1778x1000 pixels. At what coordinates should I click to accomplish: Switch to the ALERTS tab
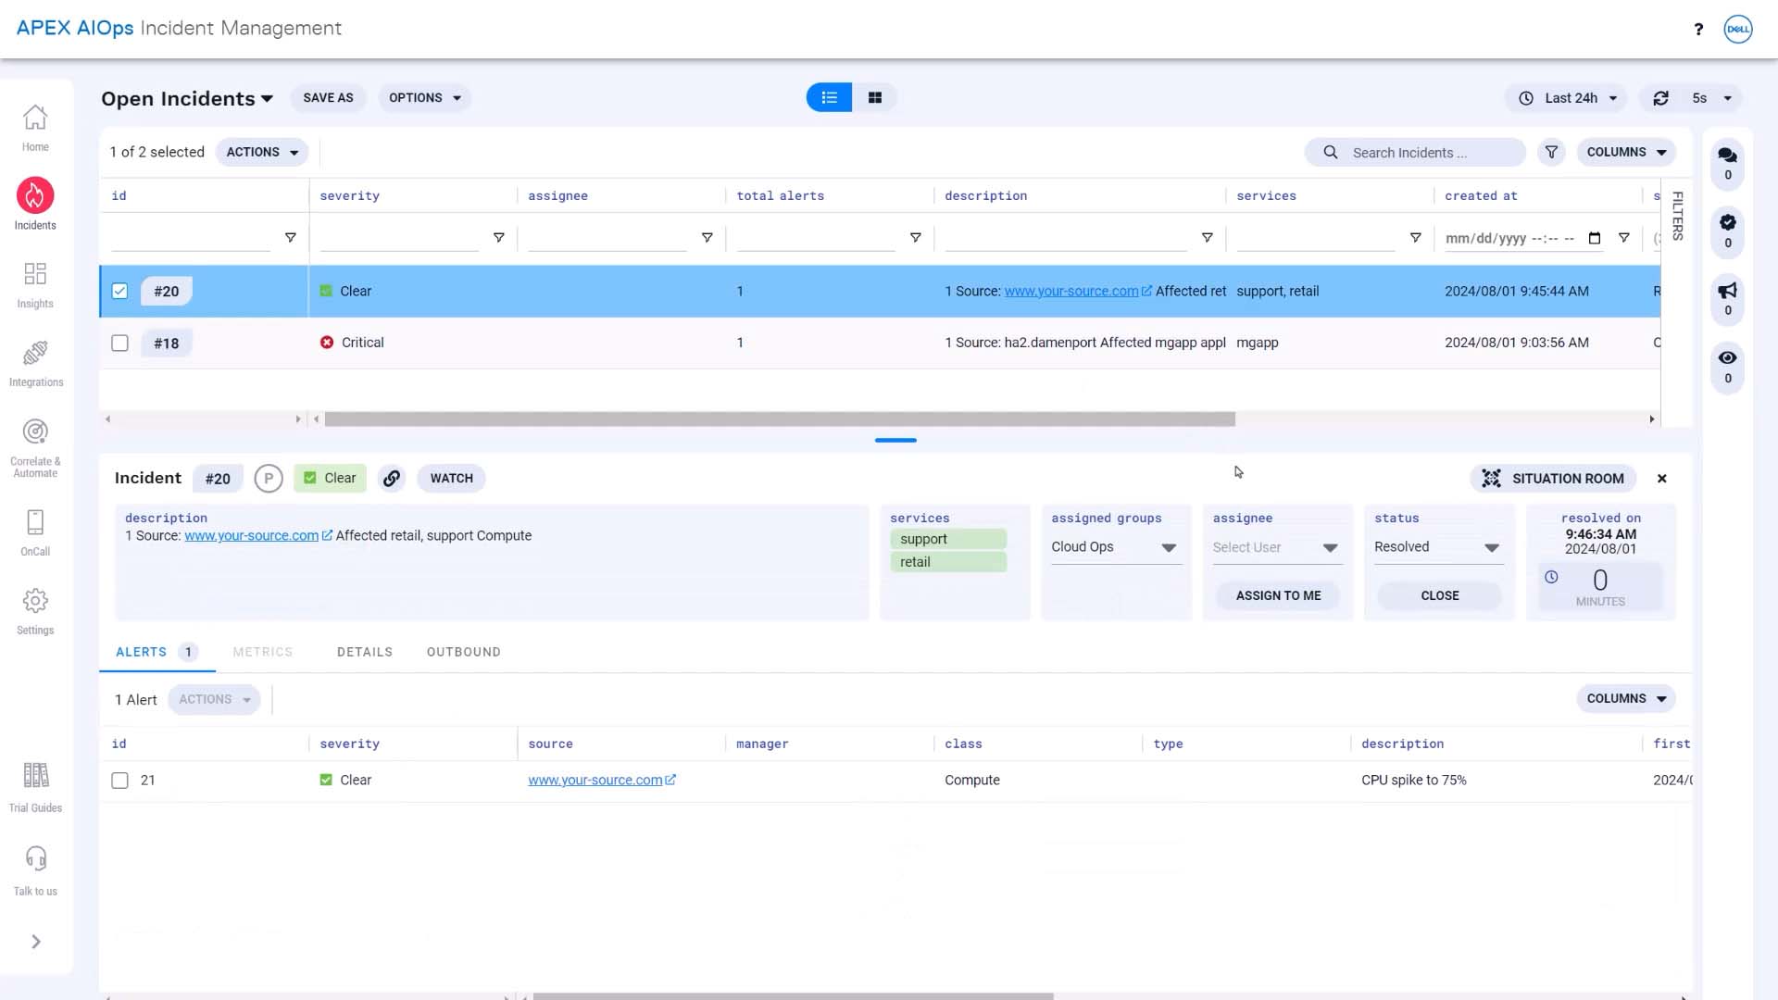click(156, 652)
